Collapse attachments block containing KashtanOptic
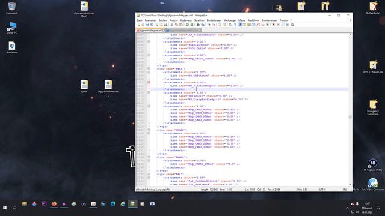This screenshot has height=216, width=385. pyautogui.click(x=149, y=41)
